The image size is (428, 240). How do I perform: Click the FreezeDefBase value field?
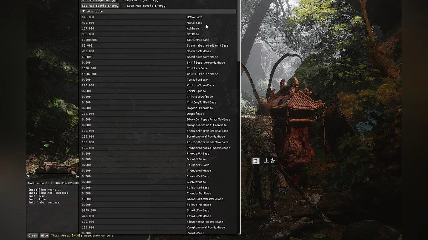pos(133,176)
